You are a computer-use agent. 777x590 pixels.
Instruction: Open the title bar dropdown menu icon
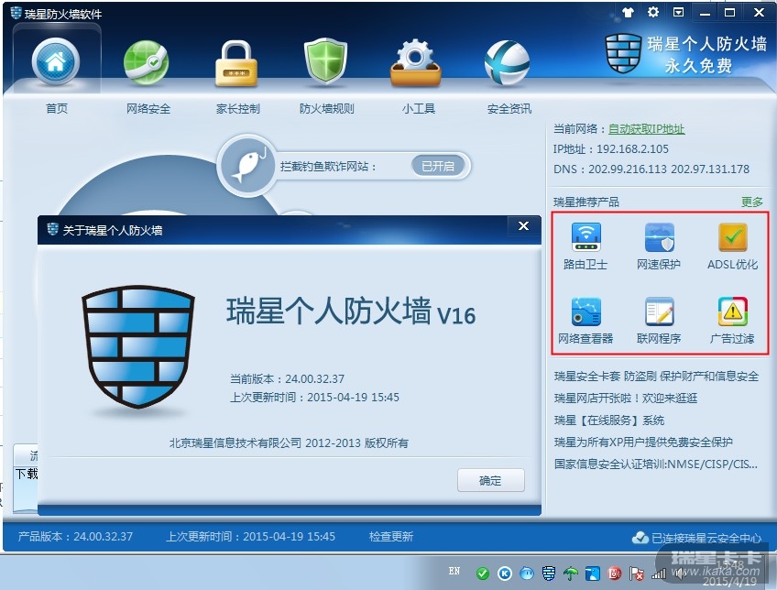(678, 12)
